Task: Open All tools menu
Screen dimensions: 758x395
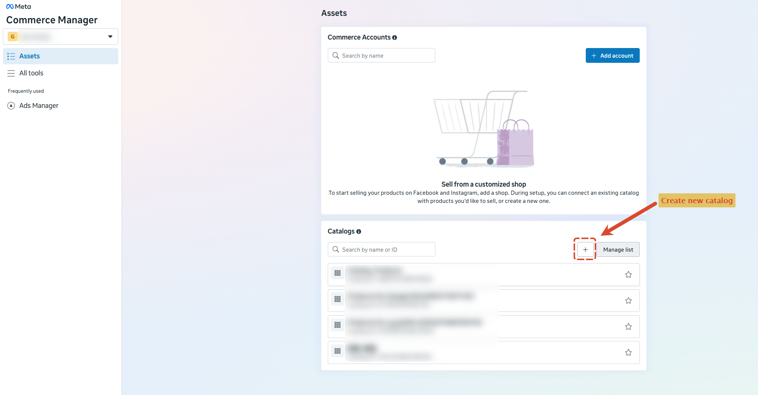Action: click(x=61, y=73)
